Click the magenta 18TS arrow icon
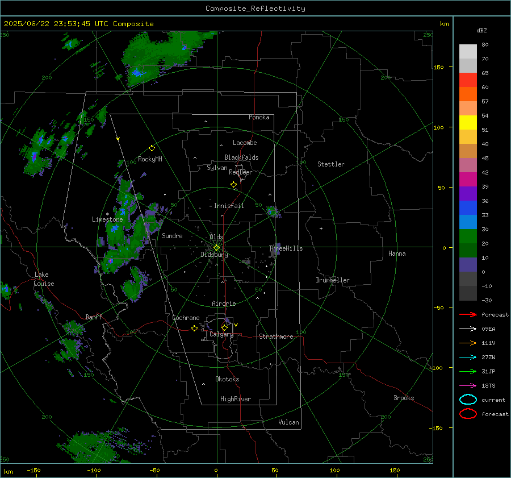 [x=468, y=386]
